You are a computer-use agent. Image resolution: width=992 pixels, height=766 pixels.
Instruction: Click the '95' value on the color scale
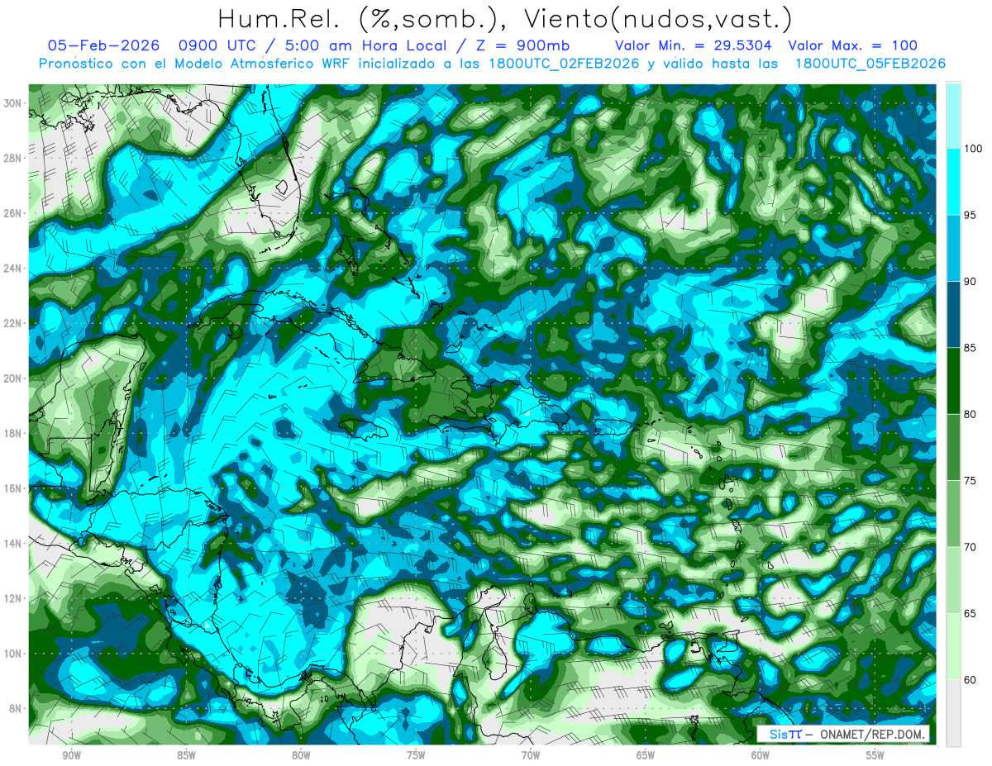click(x=972, y=216)
